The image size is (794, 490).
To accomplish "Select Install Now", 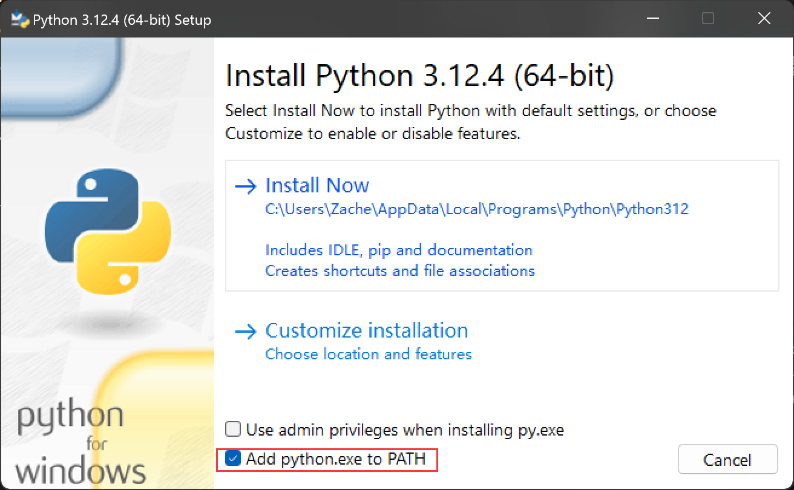I will (317, 185).
